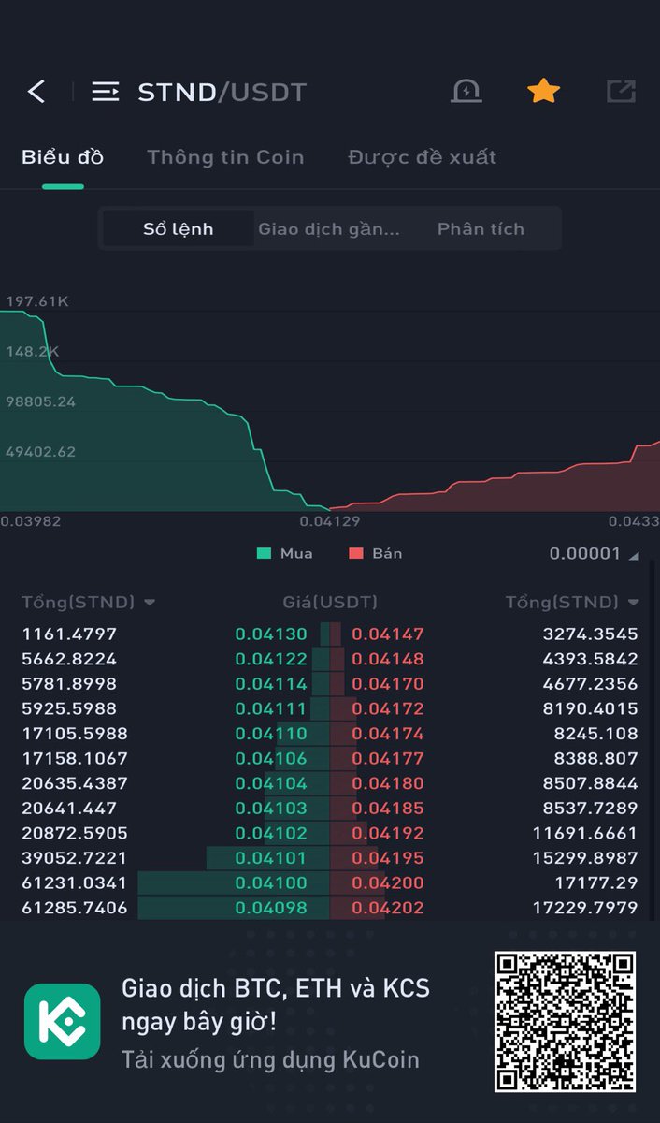Image resolution: width=660 pixels, height=1123 pixels.
Task: Tap the share export icon
Action: [x=621, y=91]
